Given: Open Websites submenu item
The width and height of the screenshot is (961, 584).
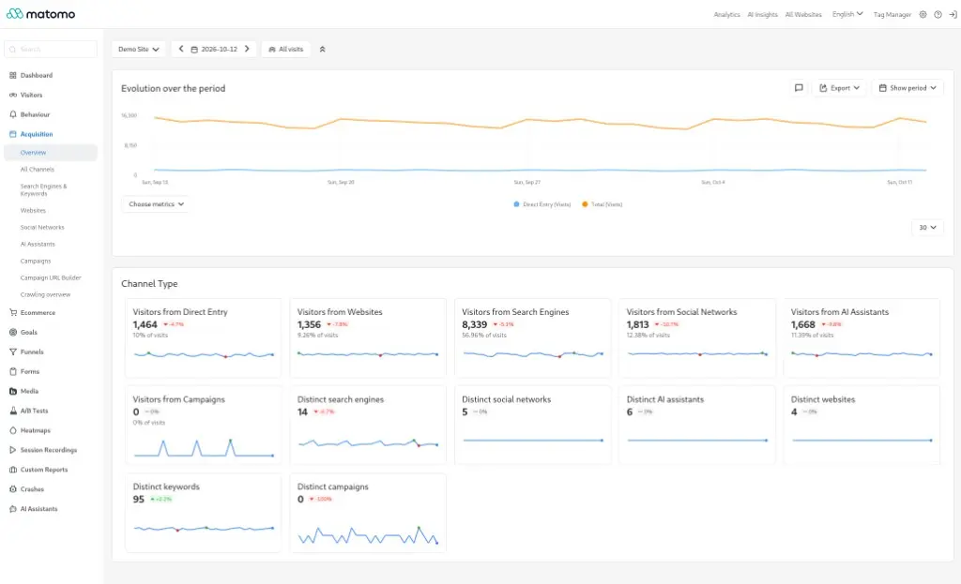Looking at the screenshot, I should click(x=33, y=211).
